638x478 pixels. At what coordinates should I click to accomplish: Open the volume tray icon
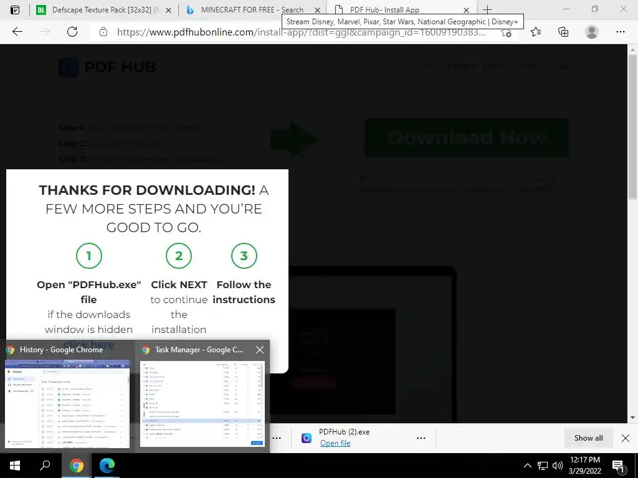(x=558, y=466)
